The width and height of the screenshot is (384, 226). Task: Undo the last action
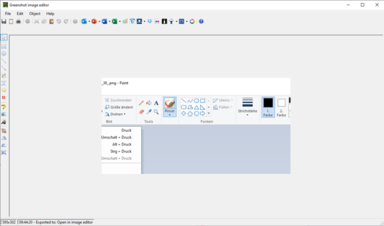59,22
